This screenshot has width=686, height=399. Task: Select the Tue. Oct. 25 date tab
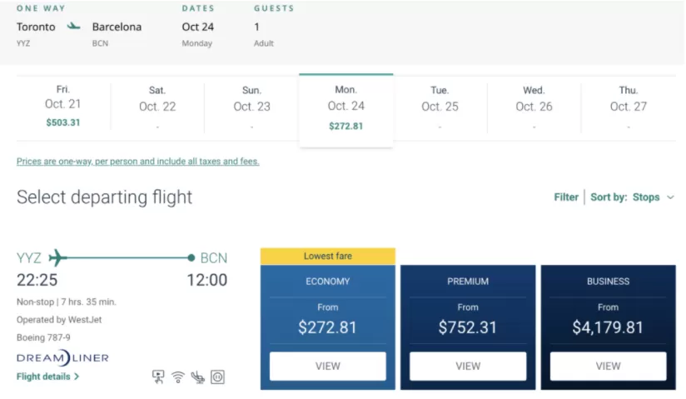[x=440, y=107]
